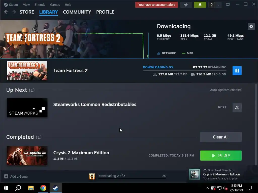Click the security alert tray icon

point(213,188)
